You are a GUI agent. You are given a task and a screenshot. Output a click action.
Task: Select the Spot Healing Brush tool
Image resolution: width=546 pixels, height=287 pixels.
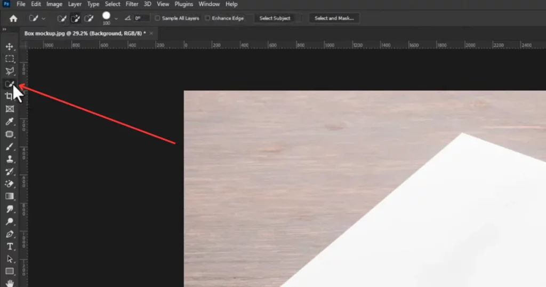point(10,134)
